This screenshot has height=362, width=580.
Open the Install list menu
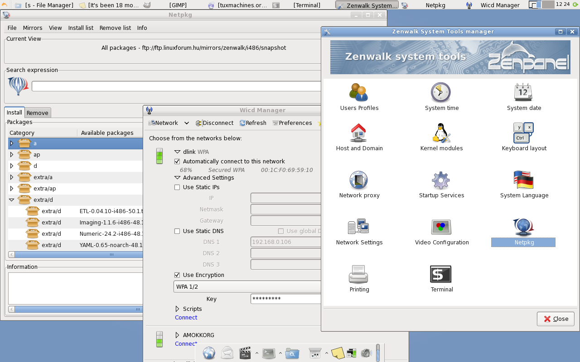pyautogui.click(x=81, y=28)
